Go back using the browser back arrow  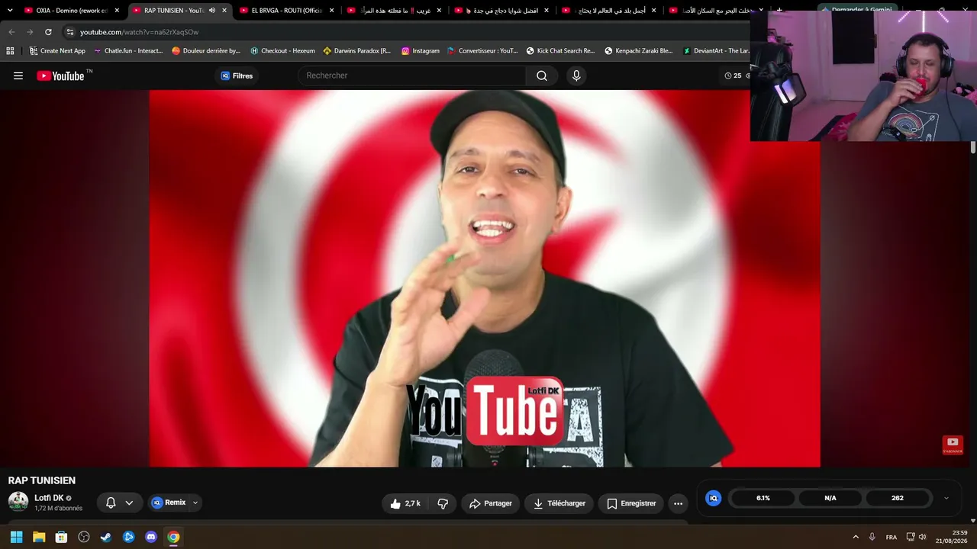pyautogui.click(x=11, y=32)
